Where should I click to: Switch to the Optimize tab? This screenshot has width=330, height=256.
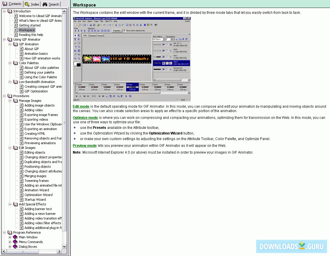click(93, 36)
